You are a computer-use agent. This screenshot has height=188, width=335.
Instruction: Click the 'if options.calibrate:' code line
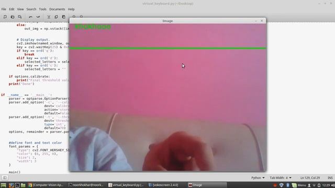pyautogui.click(x=29, y=76)
